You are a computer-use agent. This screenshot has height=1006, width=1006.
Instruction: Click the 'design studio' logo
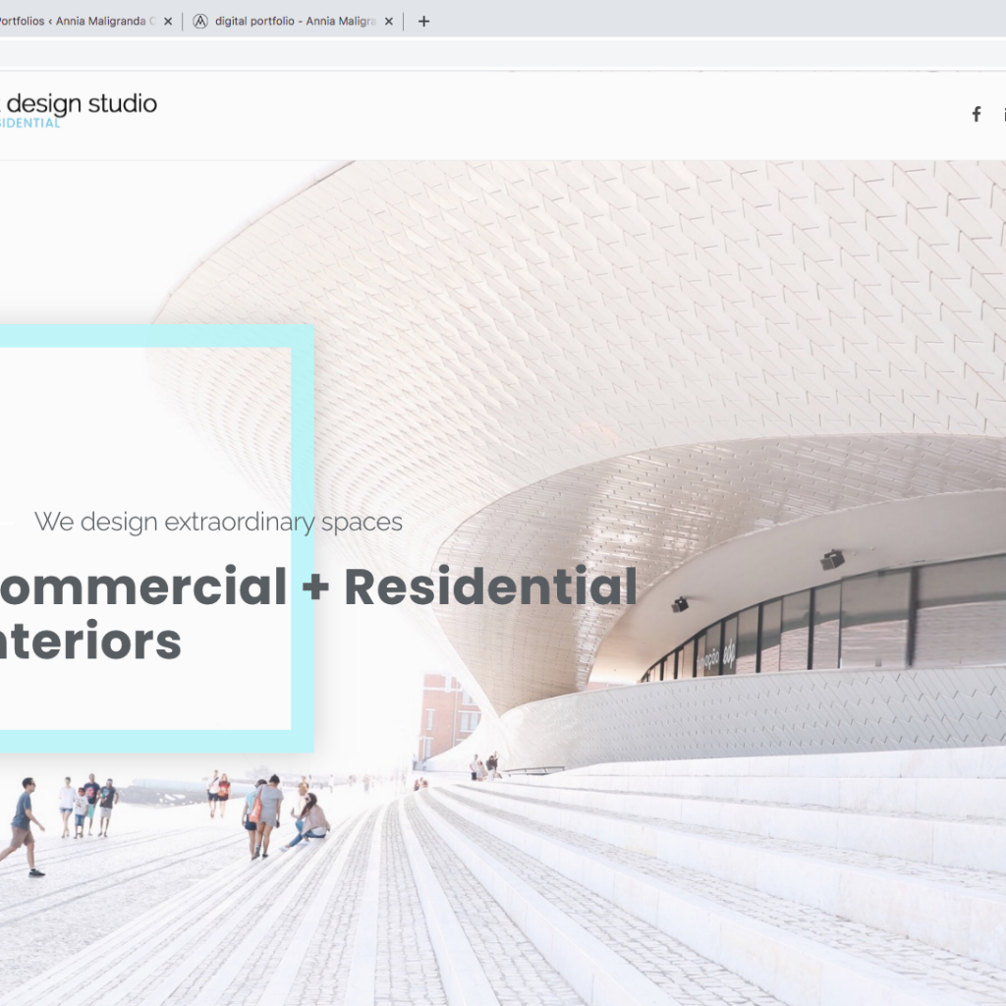tap(84, 103)
